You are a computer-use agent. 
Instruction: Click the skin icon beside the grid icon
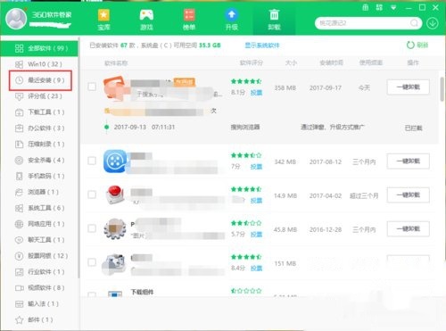[365, 7]
